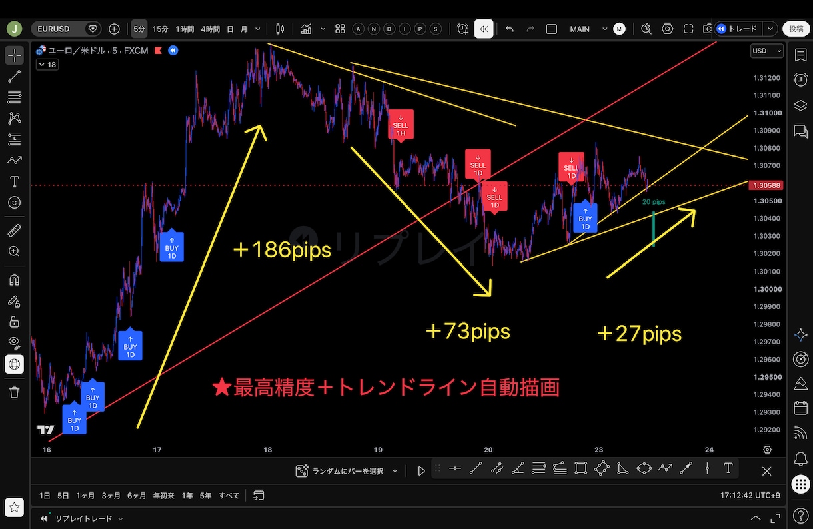Select the text tool in left sidebar

tap(14, 181)
